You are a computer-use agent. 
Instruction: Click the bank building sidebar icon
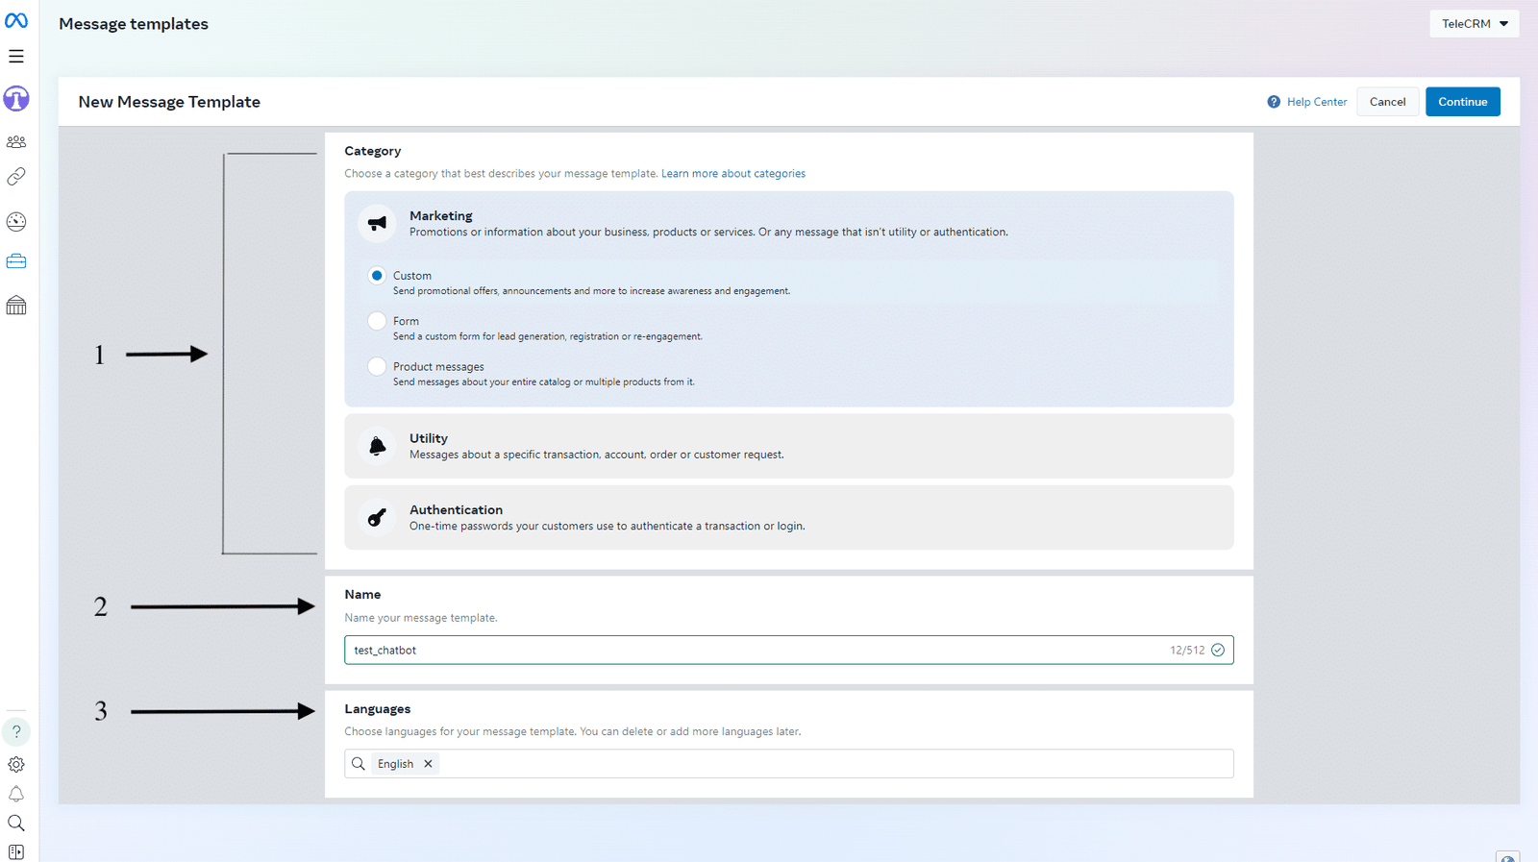(16, 306)
